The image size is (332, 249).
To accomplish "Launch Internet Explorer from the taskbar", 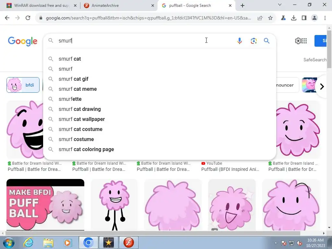I will coord(28,243).
